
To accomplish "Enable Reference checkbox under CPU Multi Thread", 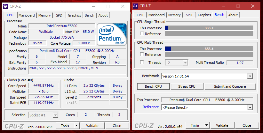I will [x=142, y=54].
